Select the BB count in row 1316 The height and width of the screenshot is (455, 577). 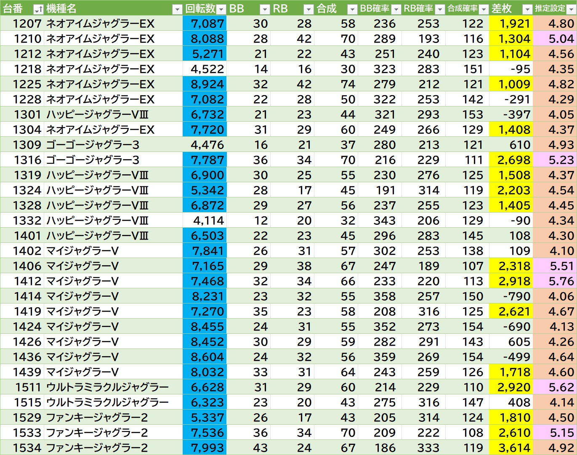click(248, 160)
